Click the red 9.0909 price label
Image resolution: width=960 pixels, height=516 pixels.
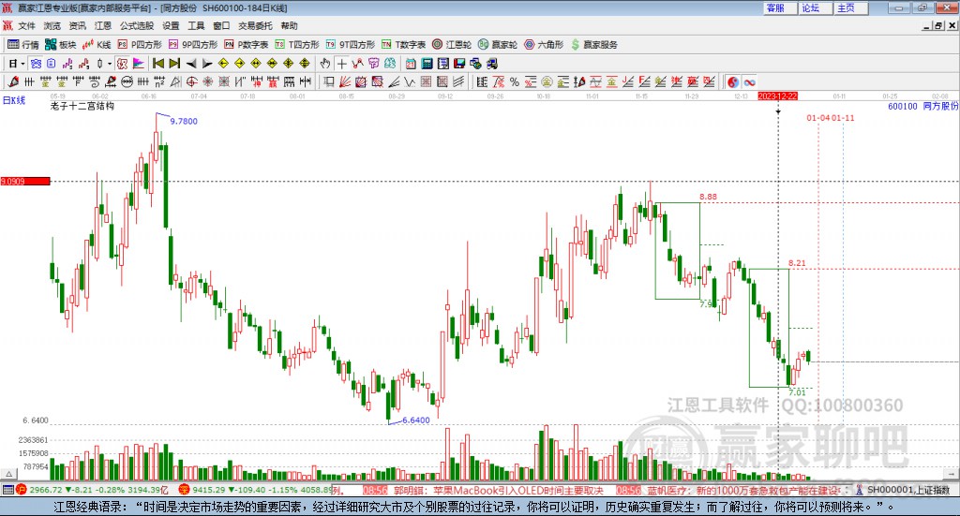(25, 181)
